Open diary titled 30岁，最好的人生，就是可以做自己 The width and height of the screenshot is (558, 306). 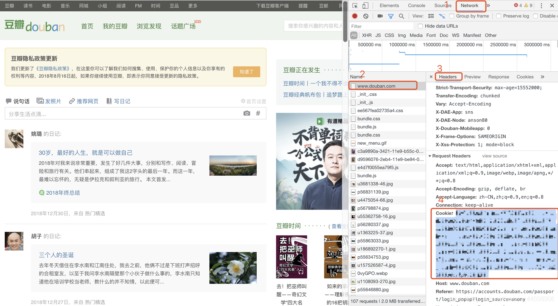click(86, 153)
